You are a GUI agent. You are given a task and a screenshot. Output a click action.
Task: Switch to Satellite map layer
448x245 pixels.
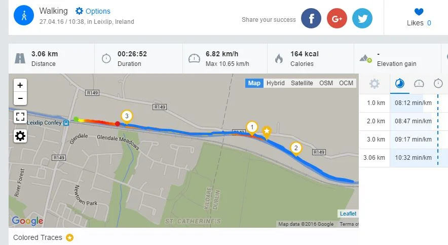[302, 83]
